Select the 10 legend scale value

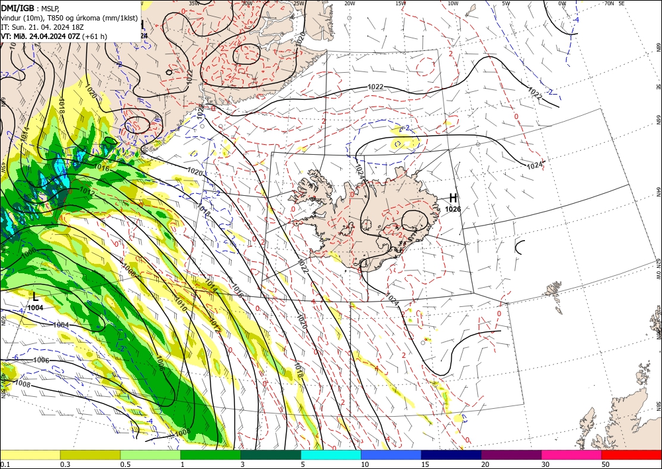pos(365,464)
